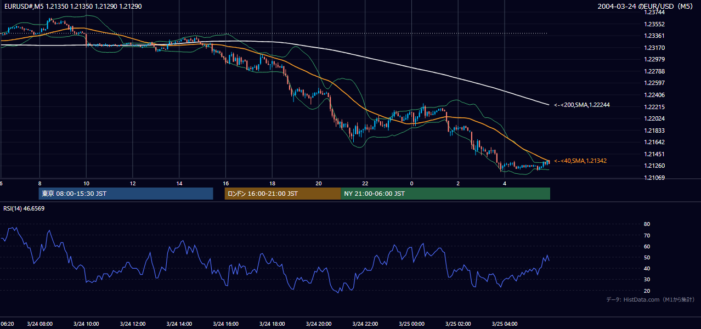This screenshot has height=329, width=701.
Task: Click price axis value 1.22979
Action: [x=653, y=59]
